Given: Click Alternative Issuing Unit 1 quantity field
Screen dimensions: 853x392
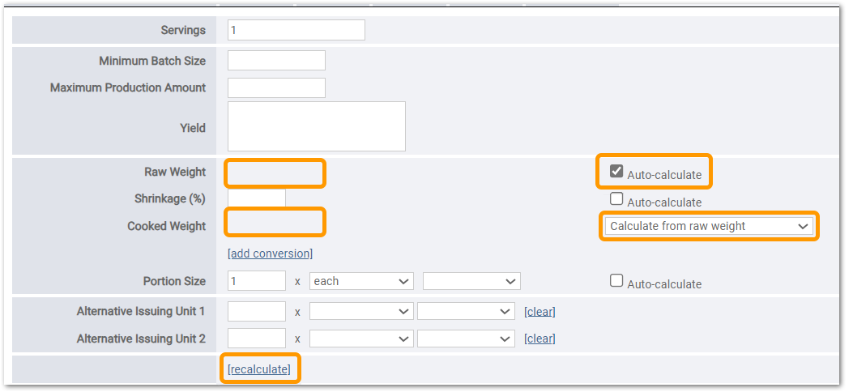Looking at the screenshot, I should [257, 311].
